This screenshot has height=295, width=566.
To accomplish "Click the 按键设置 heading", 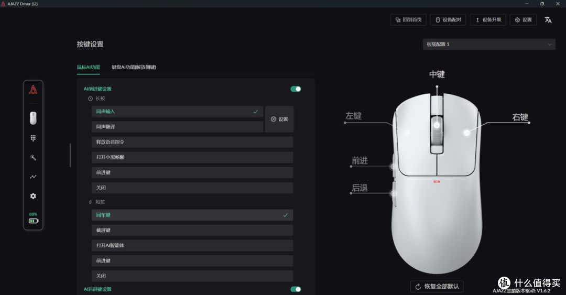I will [x=90, y=45].
